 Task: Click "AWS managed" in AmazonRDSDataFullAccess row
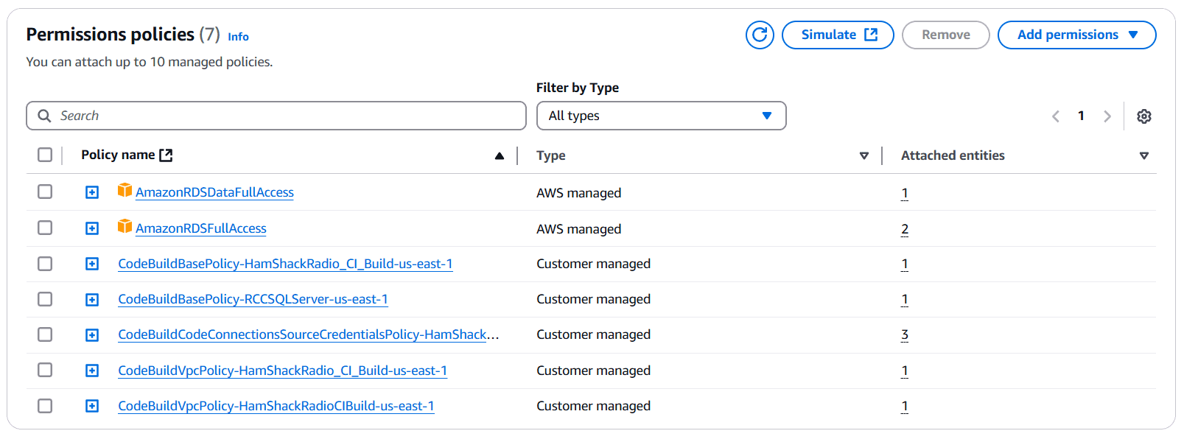point(578,193)
